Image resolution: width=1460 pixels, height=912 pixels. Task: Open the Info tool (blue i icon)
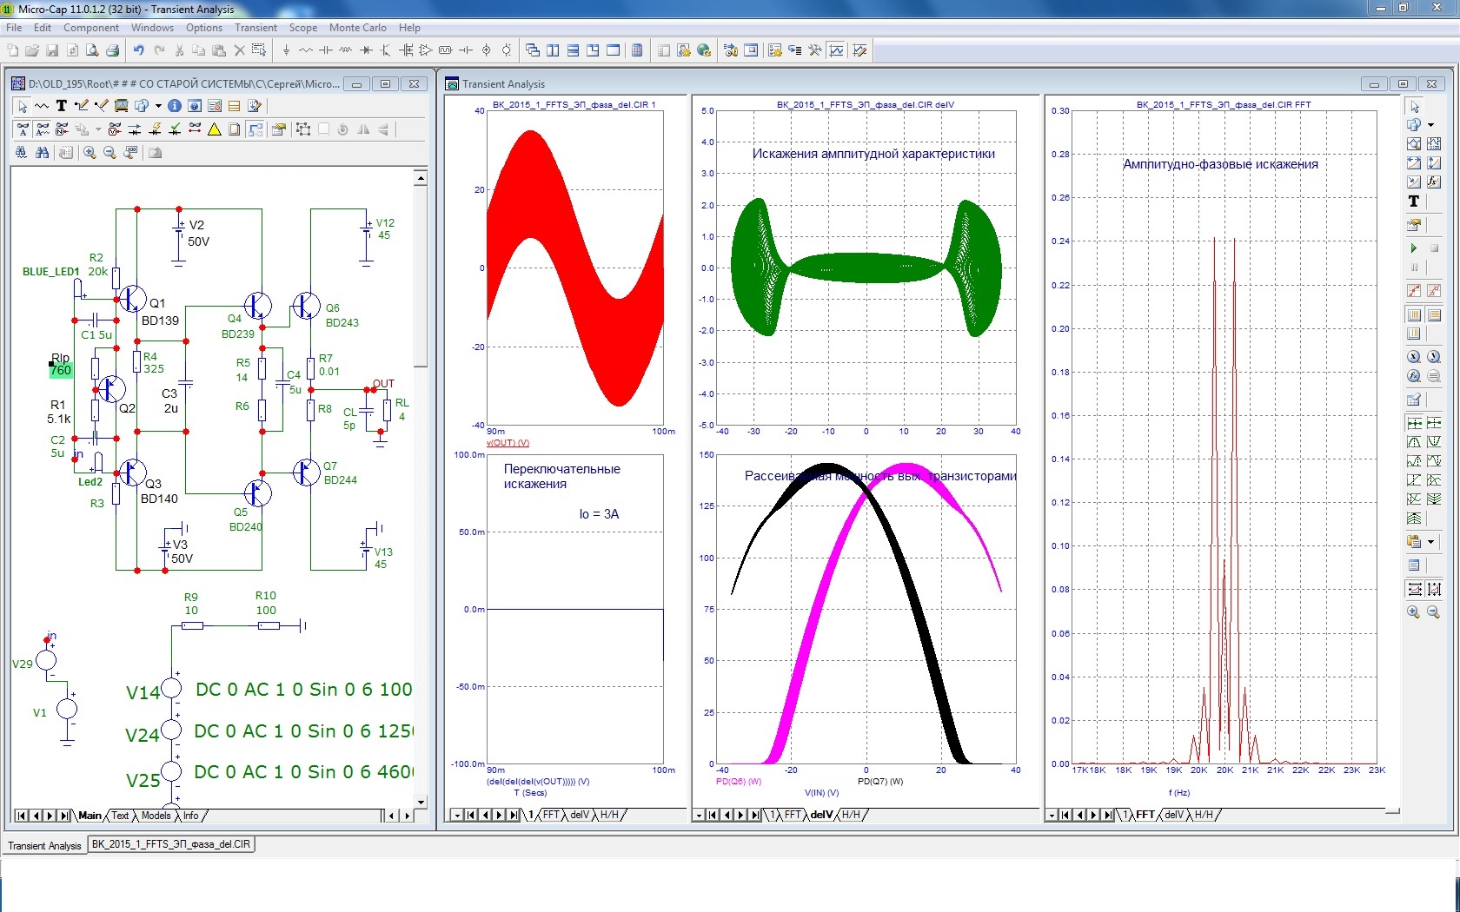coord(175,106)
